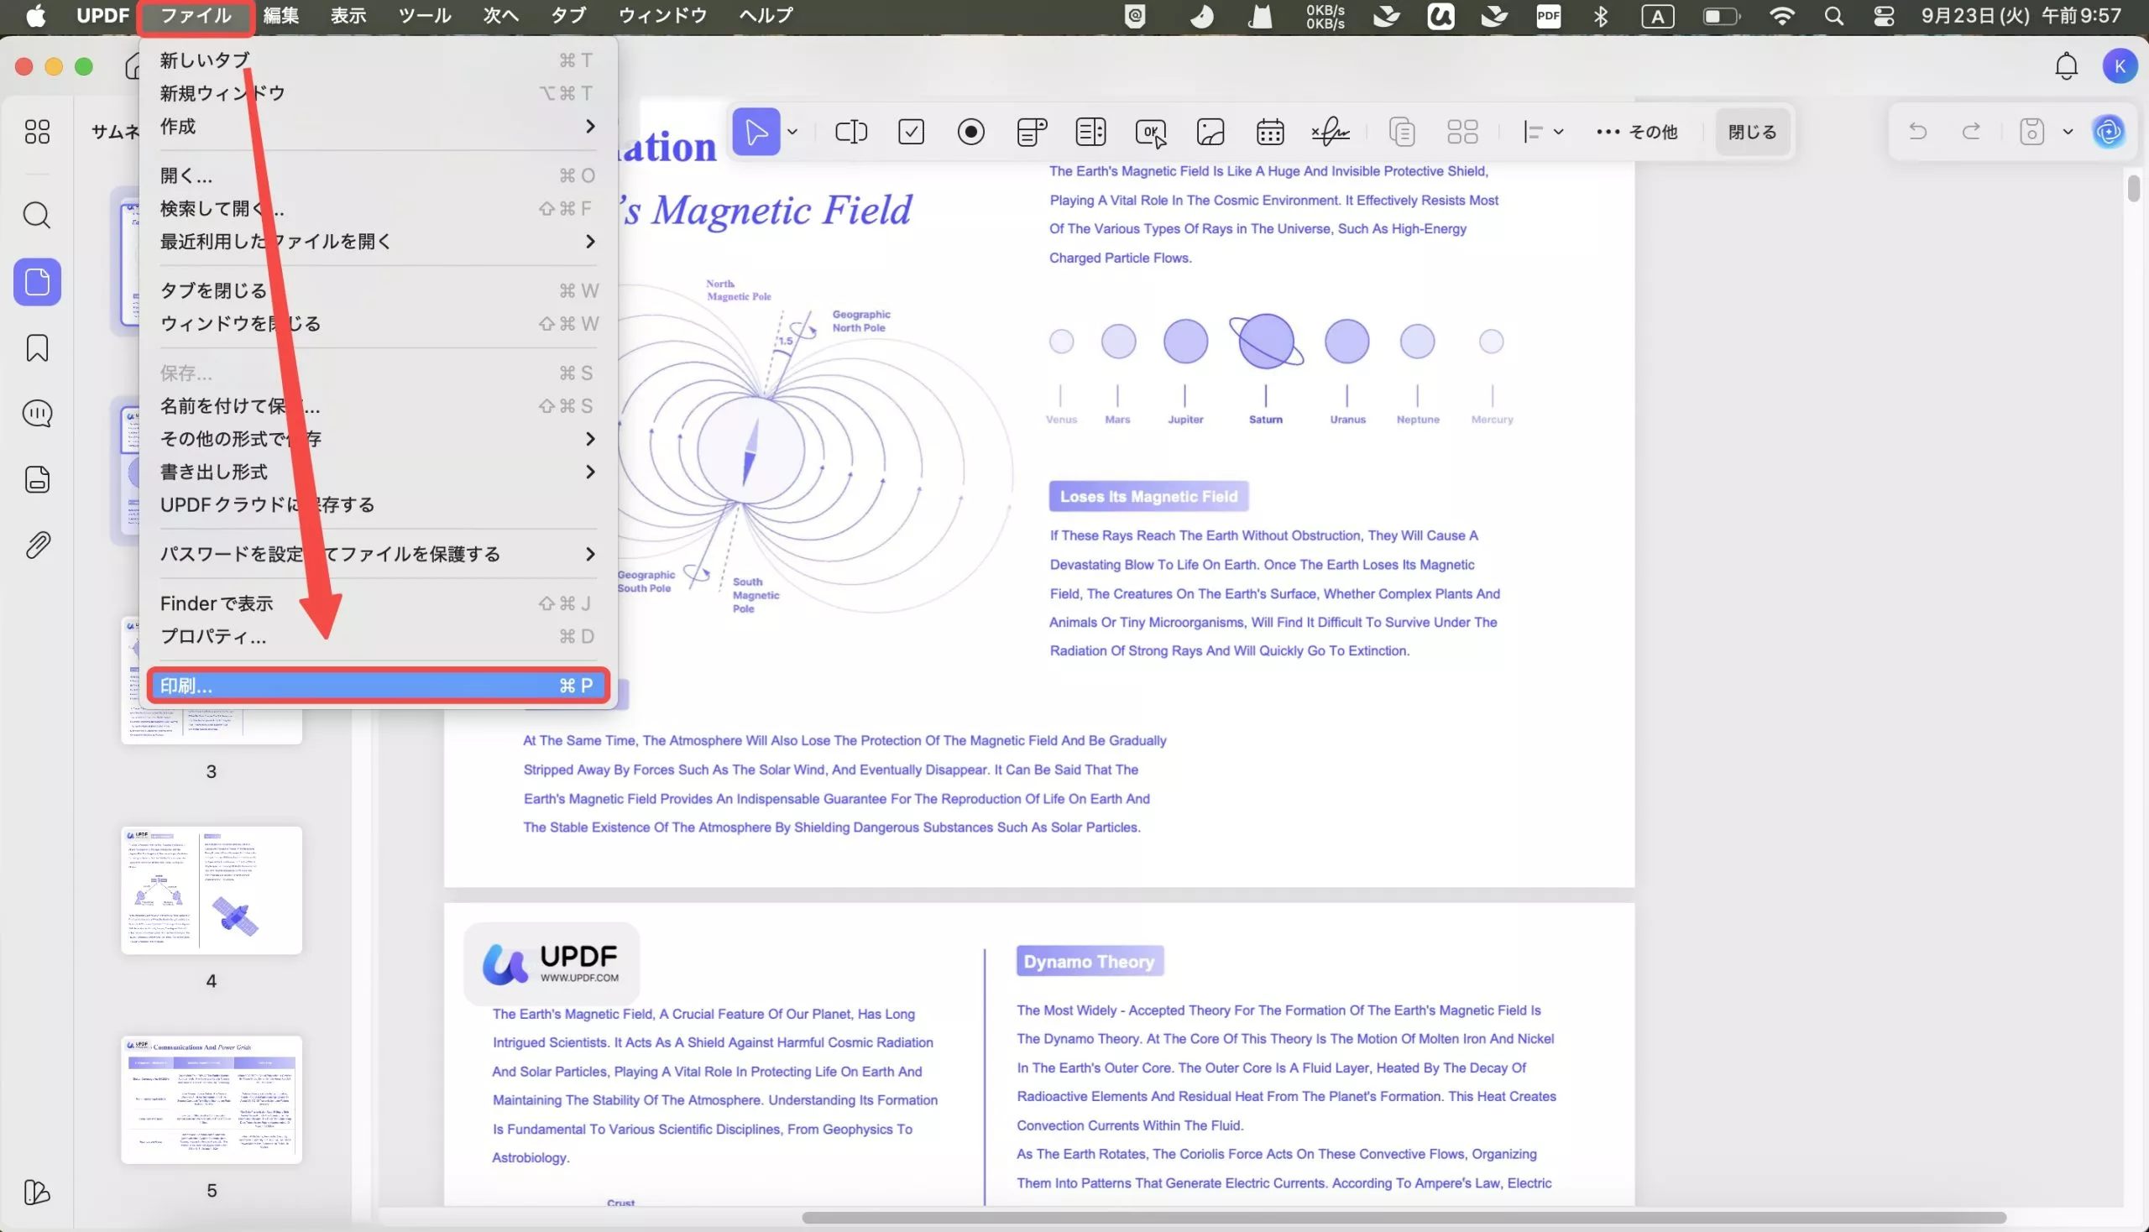Select the text field form tool
The height and width of the screenshot is (1232, 2149).
[850, 132]
